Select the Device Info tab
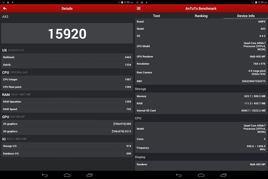The height and width of the screenshot is (179, 268). (246, 16)
